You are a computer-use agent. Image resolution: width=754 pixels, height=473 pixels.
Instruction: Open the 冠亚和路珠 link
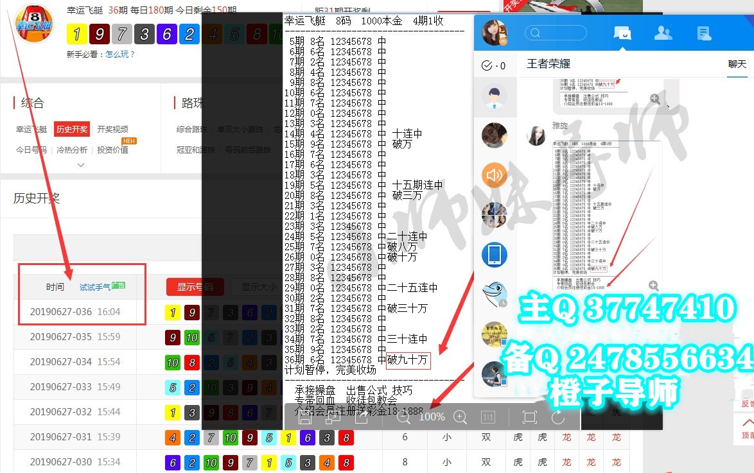196,150
